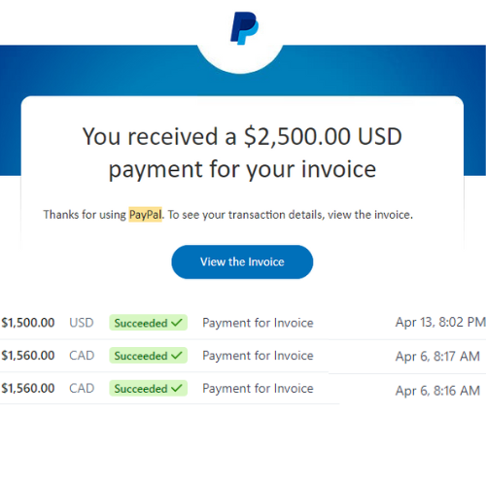The width and height of the screenshot is (486, 486).
Task: Open Payment for Invoice at 8:16 AM
Action: 258,388
